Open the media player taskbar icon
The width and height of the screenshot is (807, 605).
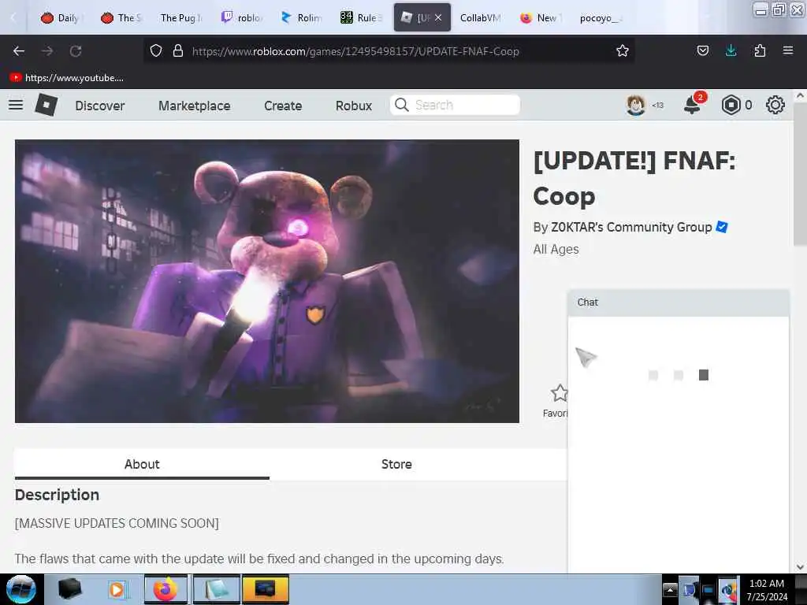pyautogui.click(x=117, y=589)
